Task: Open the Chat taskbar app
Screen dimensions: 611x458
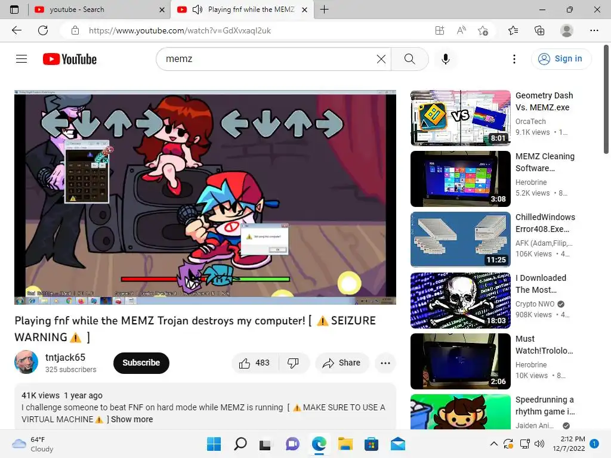Action: click(292, 444)
